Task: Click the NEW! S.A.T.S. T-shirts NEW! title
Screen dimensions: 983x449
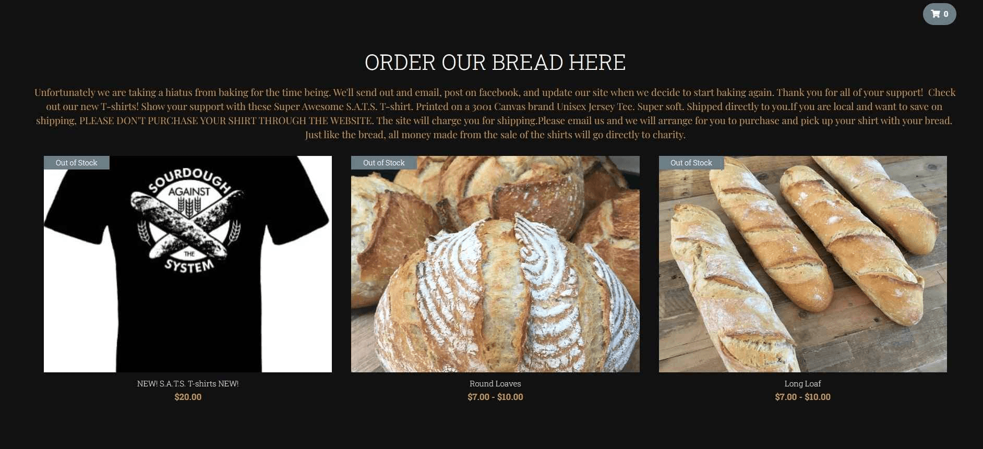Action: point(188,383)
